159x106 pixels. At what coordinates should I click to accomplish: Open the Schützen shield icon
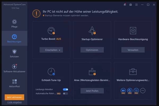[x=14, y=52]
